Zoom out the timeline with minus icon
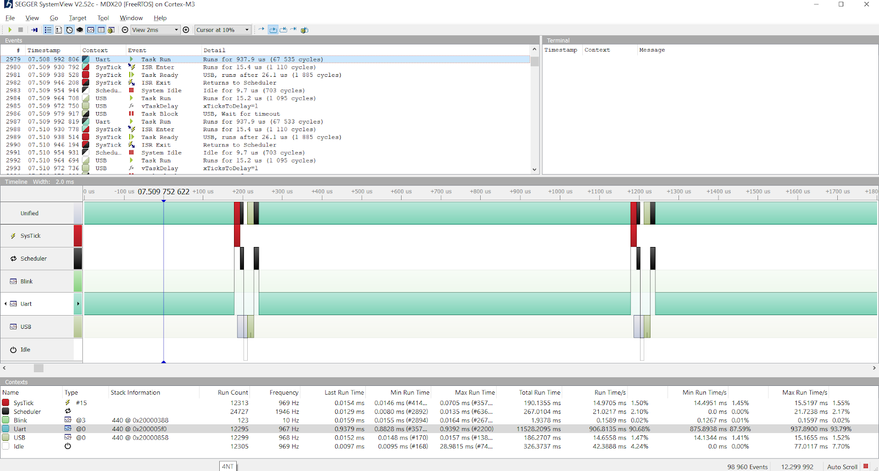Viewport: 879px width, 471px height. 125,30
